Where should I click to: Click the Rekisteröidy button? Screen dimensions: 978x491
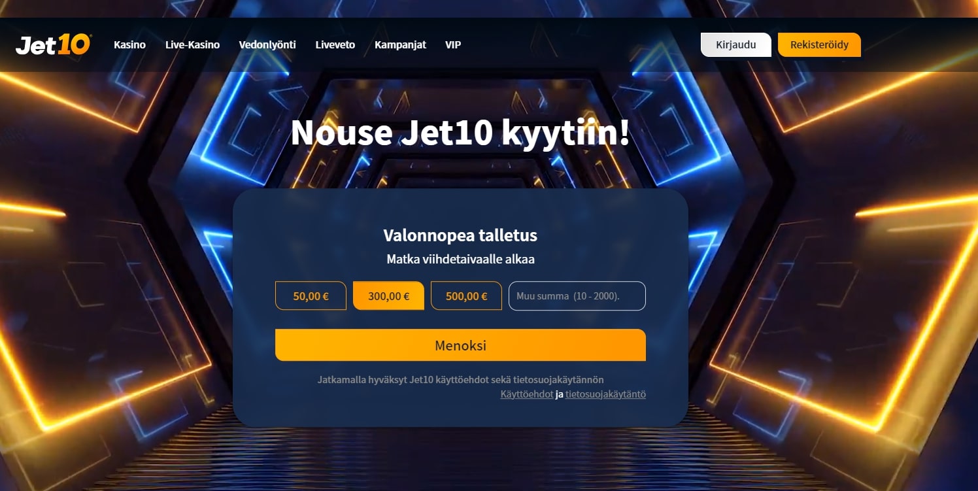tap(819, 44)
